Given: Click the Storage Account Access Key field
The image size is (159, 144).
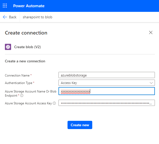Looking at the screenshot, I should (x=107, y=103).
